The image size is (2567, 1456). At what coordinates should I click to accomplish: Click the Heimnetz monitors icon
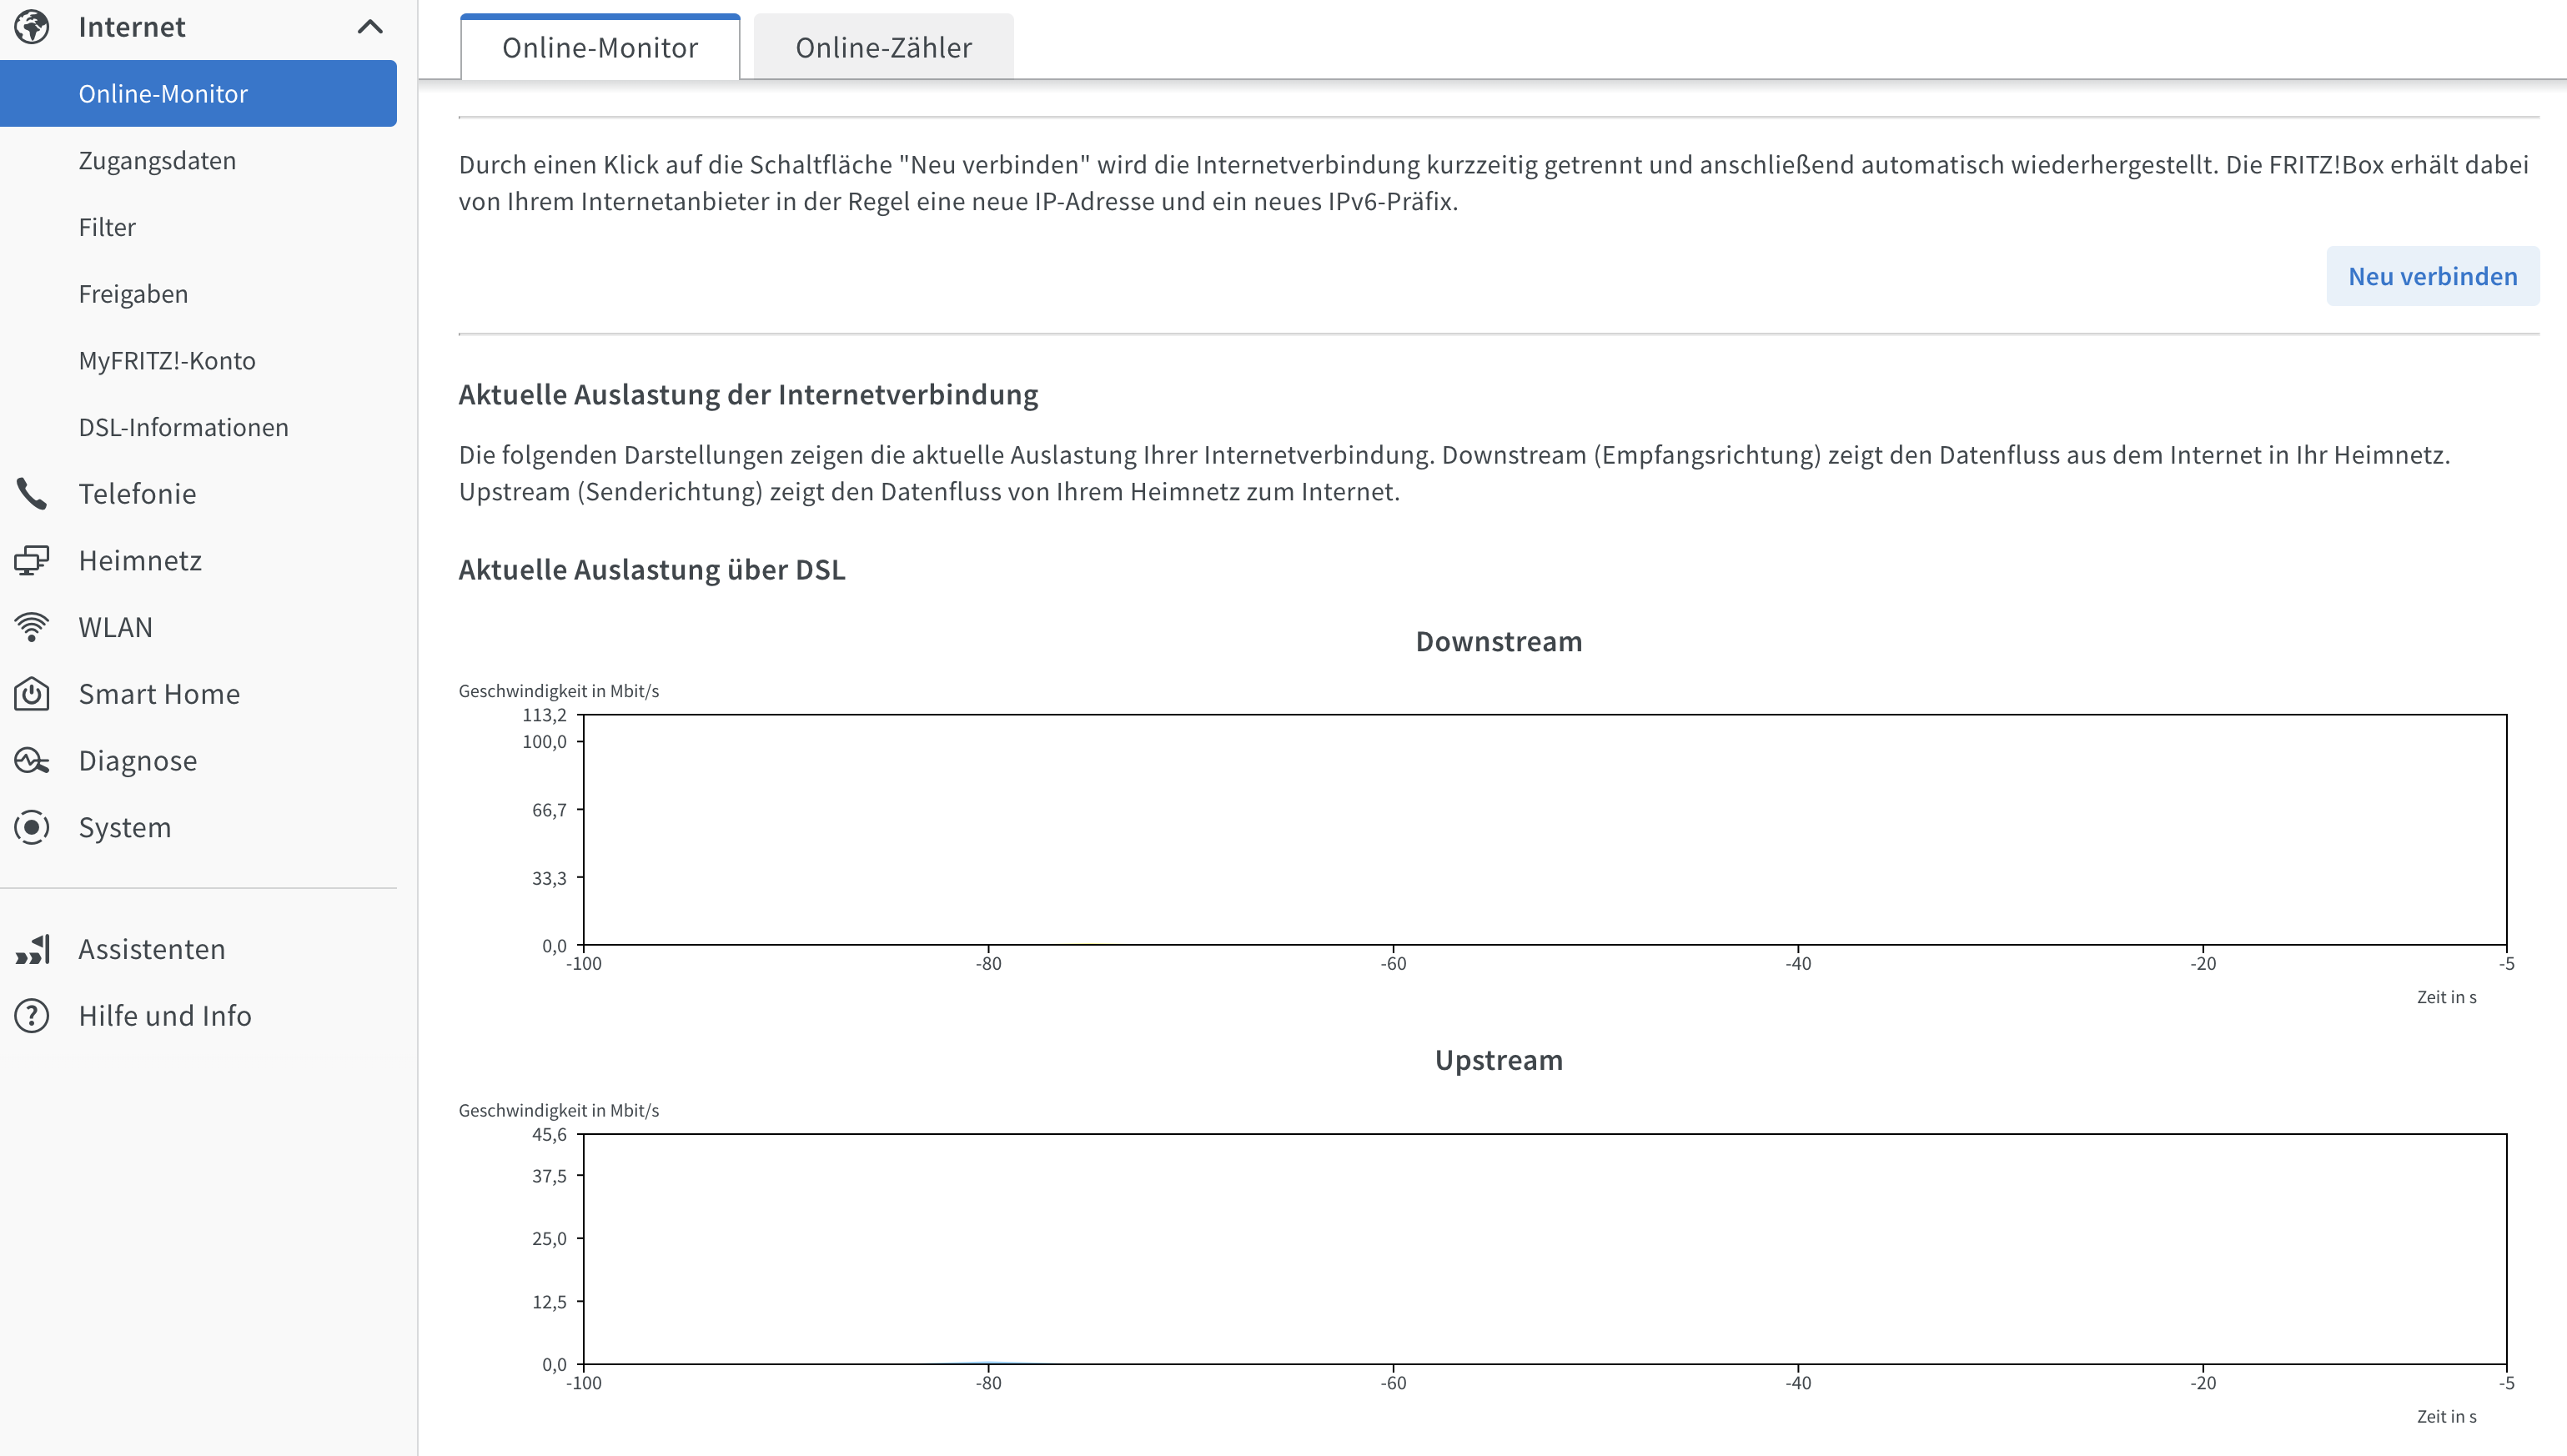32,560
